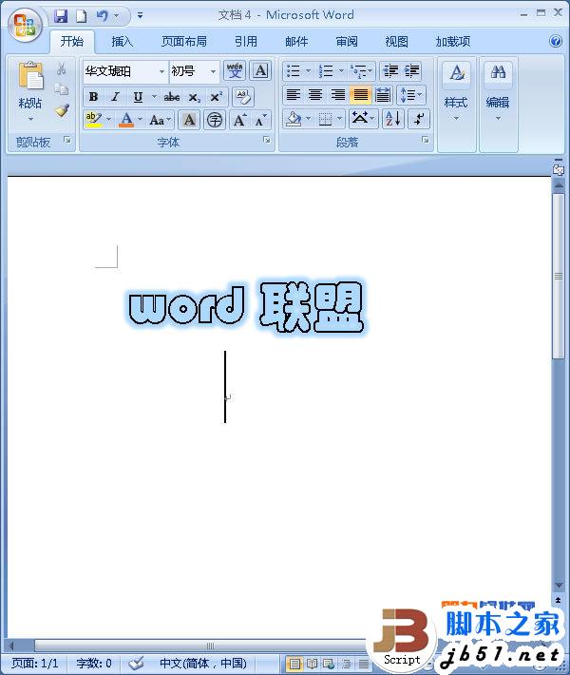Click multilevel list icon
Viewport: 570px width, 675px height.
click(x=359, y=71)
